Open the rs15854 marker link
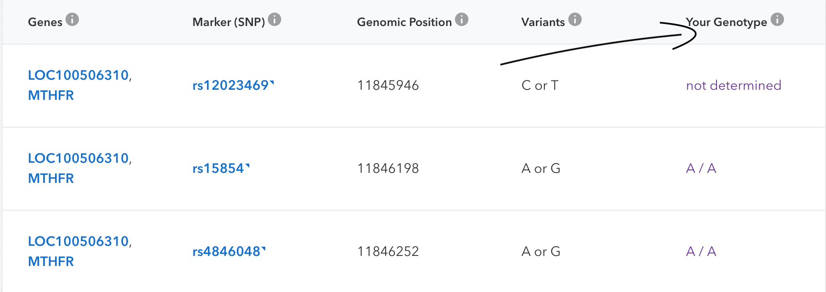Image resolution: width=826 pixels, height=292 pixels. pyautogui.click(x=217, y=168)
